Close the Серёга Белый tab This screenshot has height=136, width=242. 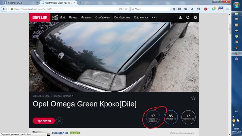click(x=37, y=3)
